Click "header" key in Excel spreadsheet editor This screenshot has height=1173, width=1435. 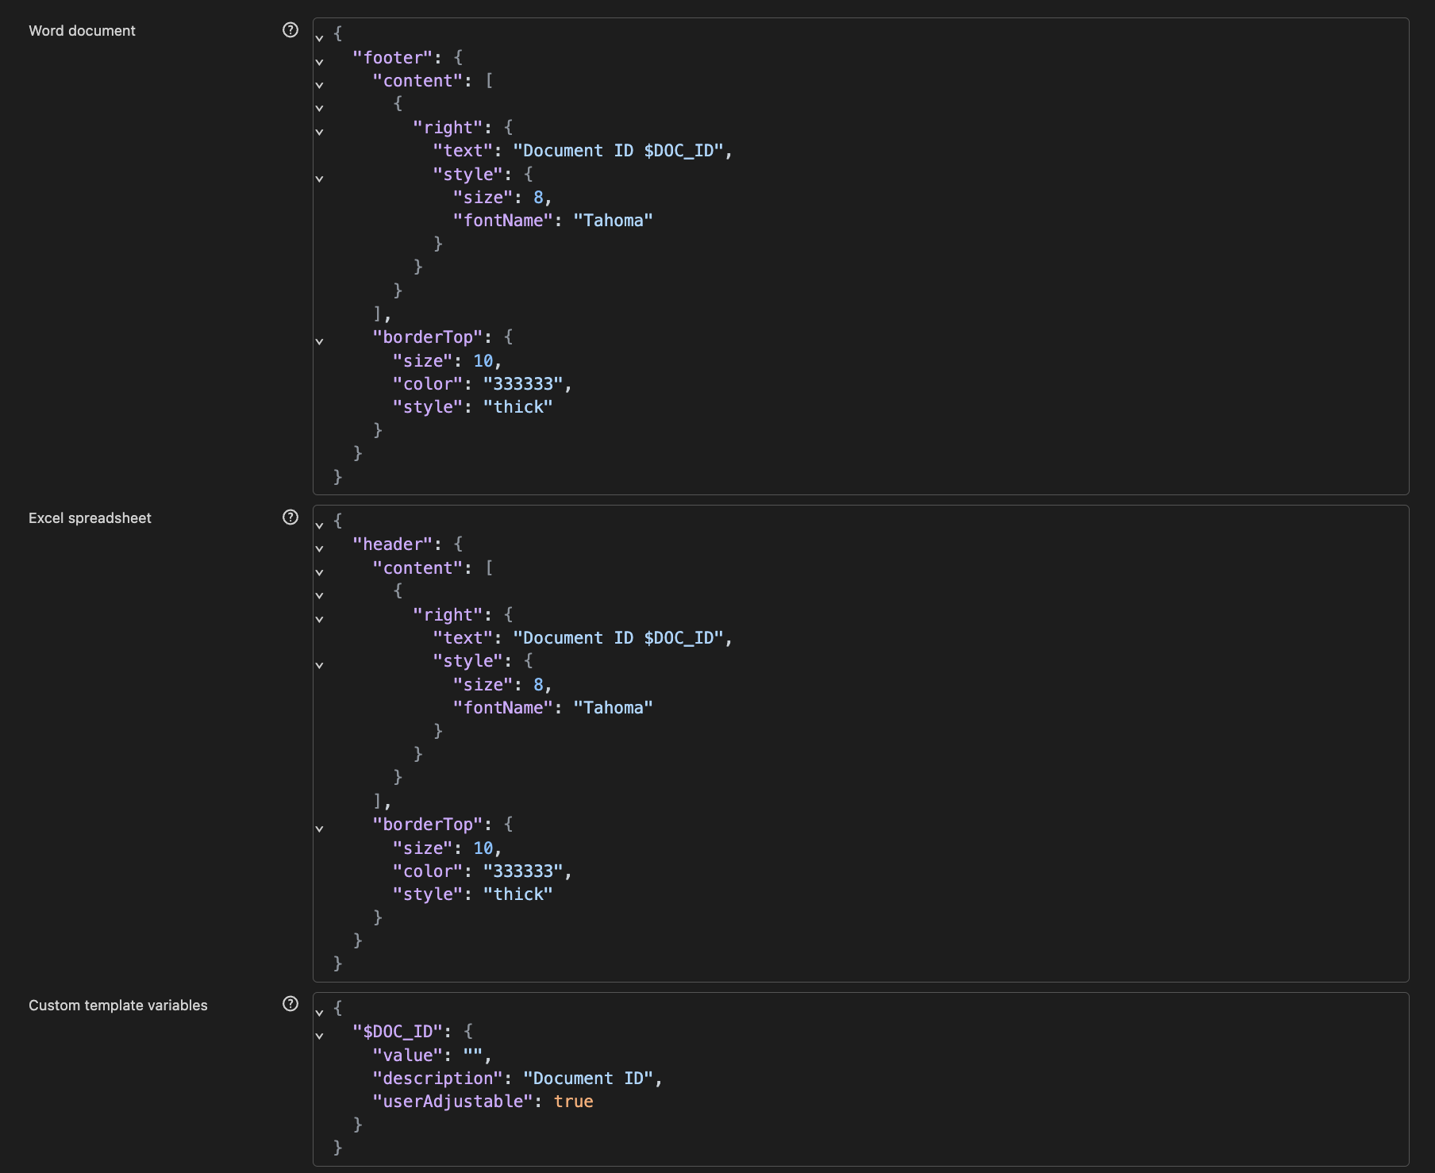393,544
